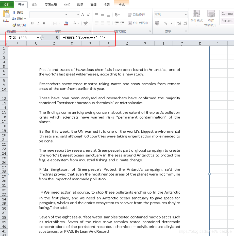The height and width of the screenshot is (236, 234).
Task: Toggle Italic formatting
Action: pyautogui.click(x=38, y=23)
